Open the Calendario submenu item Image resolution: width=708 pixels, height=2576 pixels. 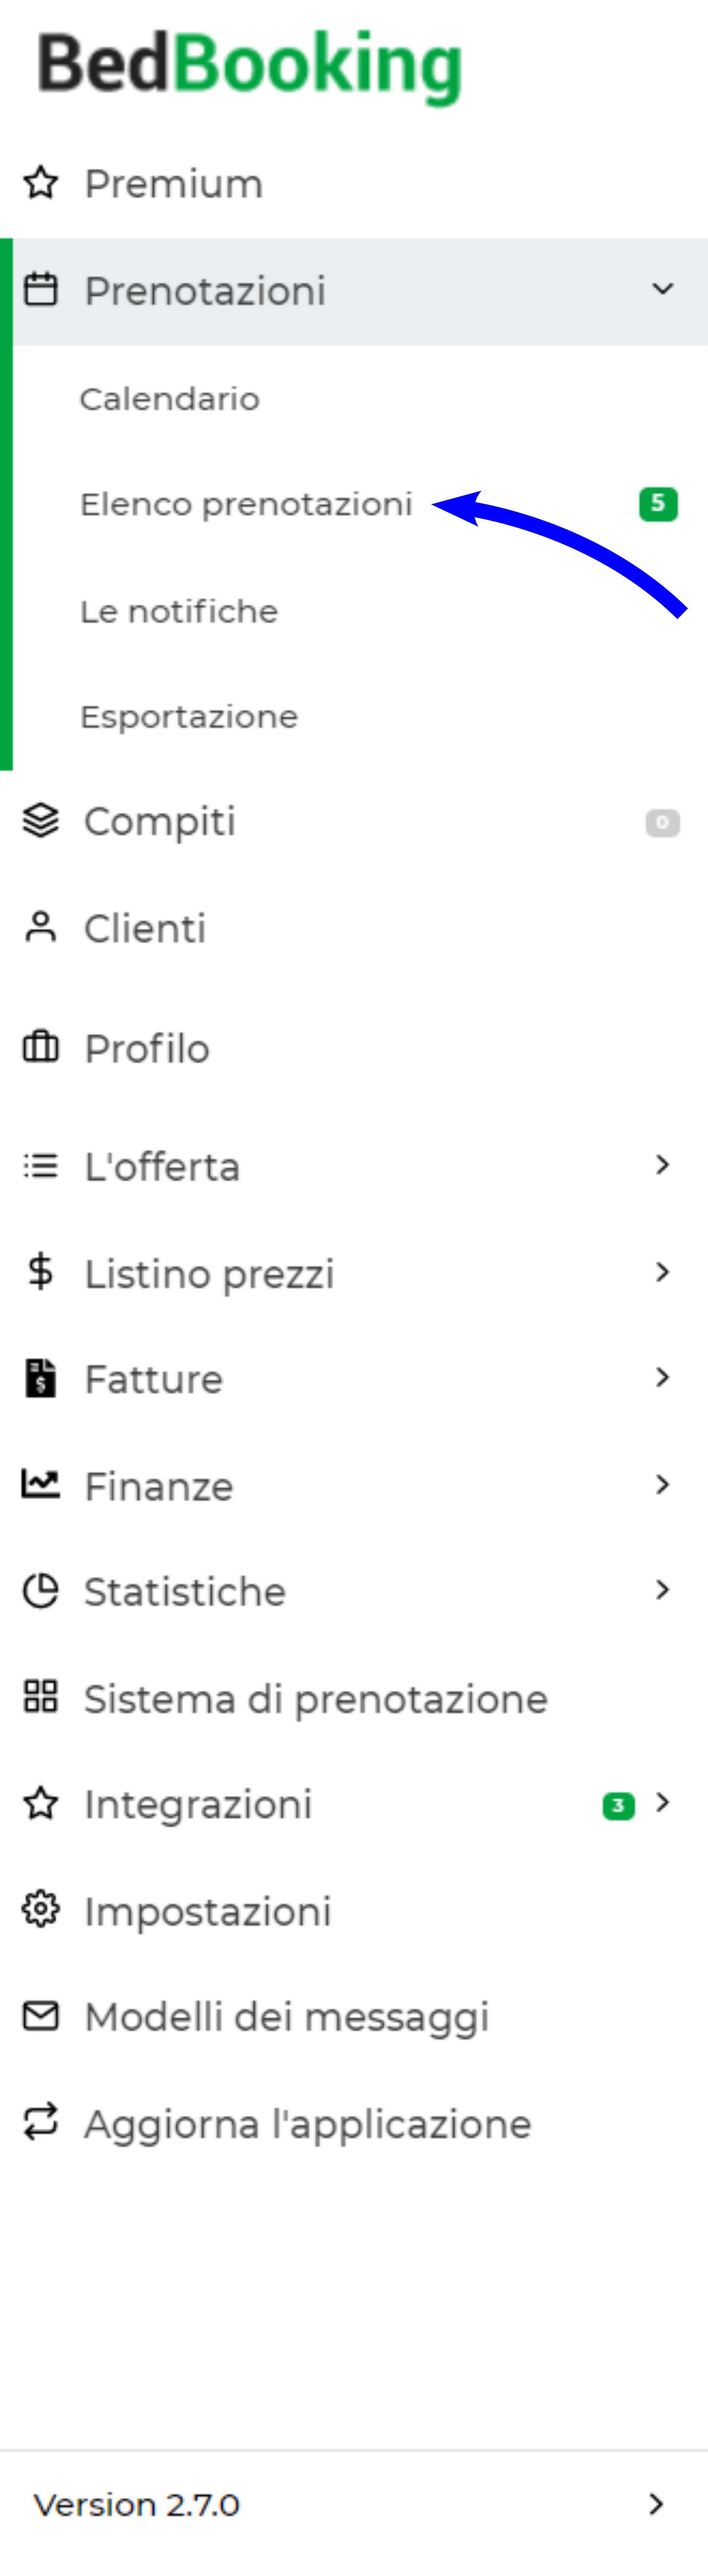170,399
